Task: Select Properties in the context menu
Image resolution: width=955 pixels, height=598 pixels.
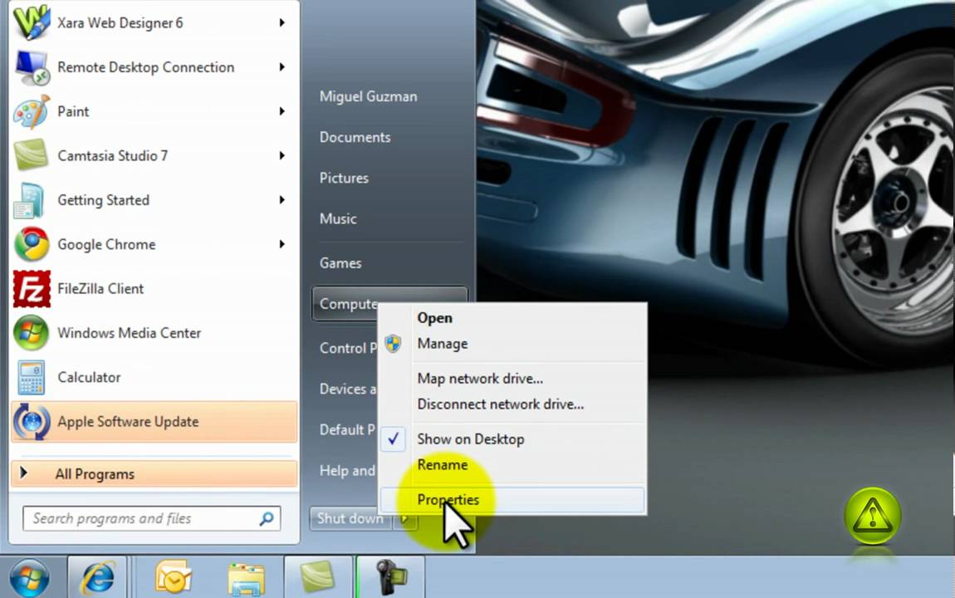Action: pos(512,499)
